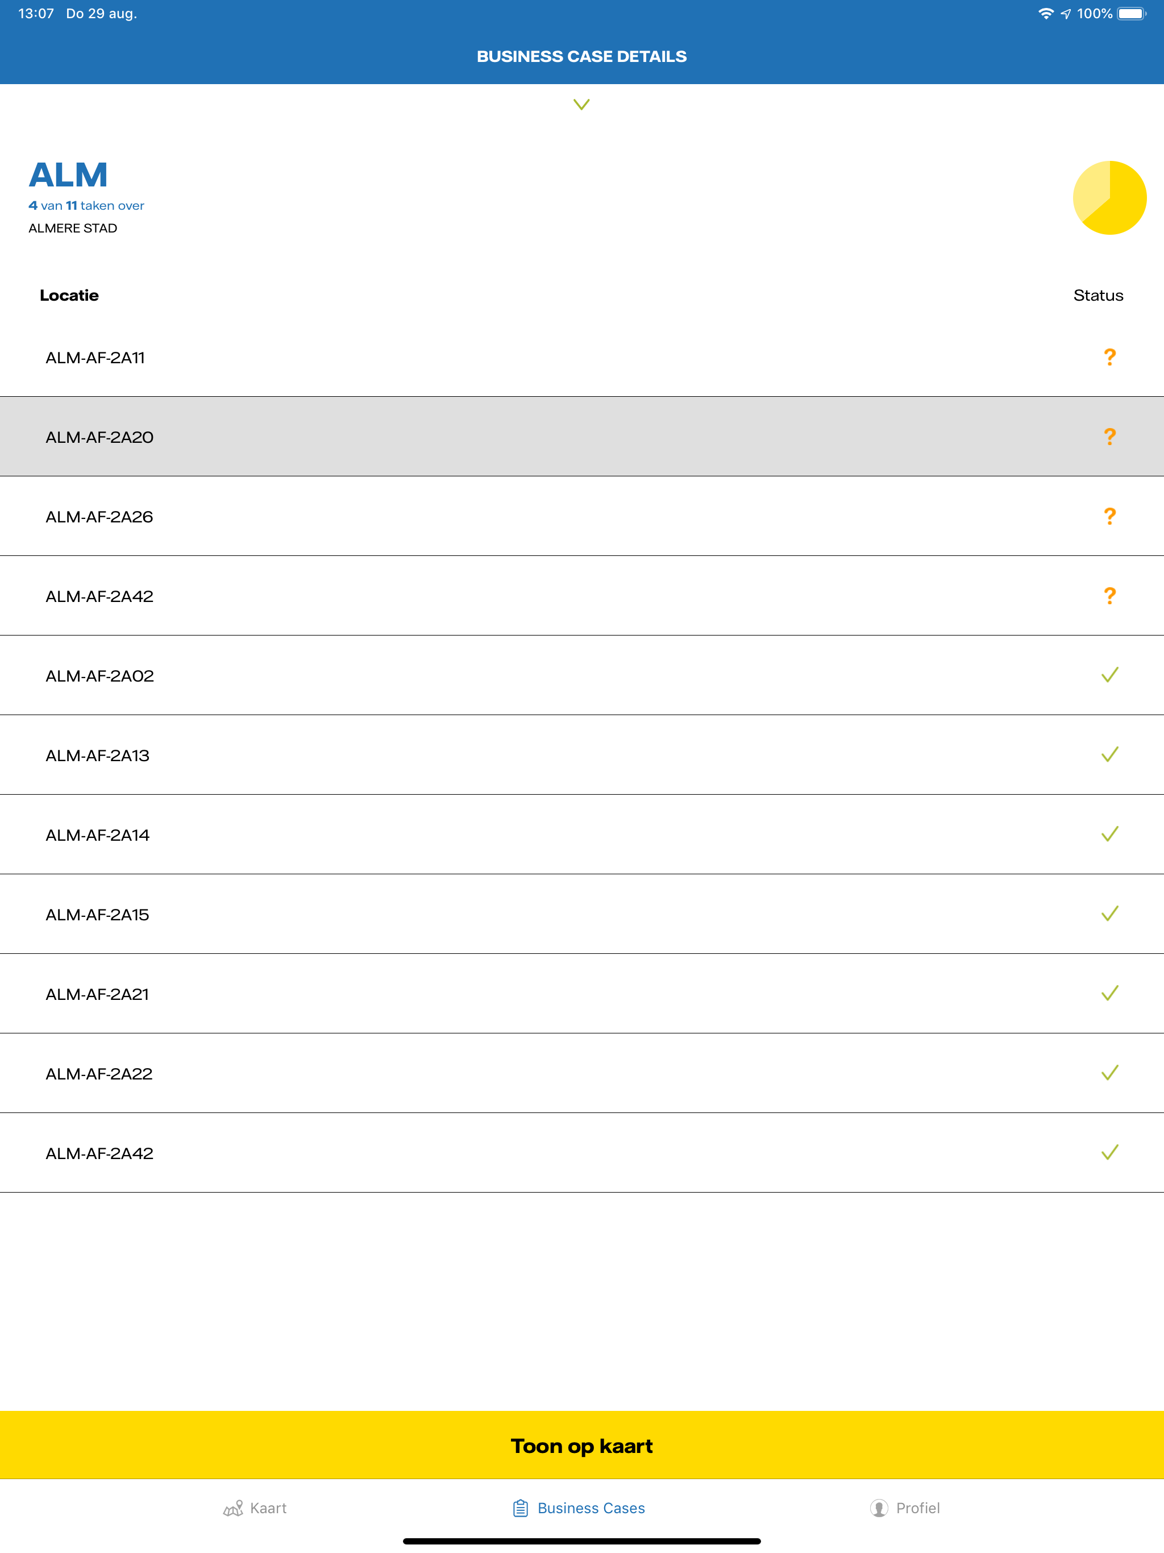The height and width of the screenshot is (1553, 1164).
Task: Click the map icon in bottom bar
Action: [x=233, y=1508]
